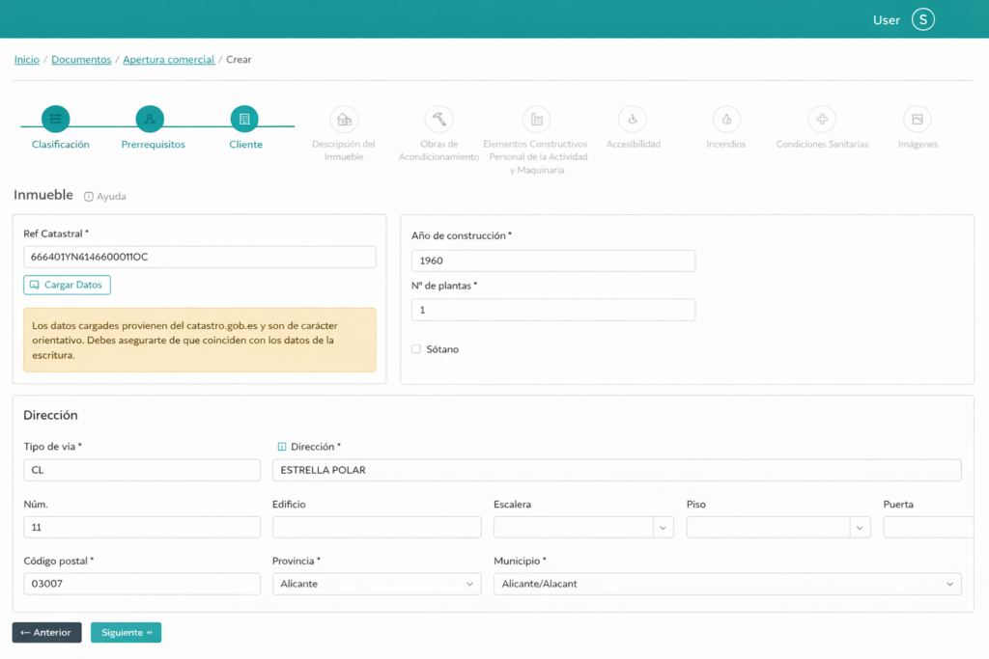Select the Cliente step icon
The height and width of the screenshot is (659, 989).
(244, 119)
